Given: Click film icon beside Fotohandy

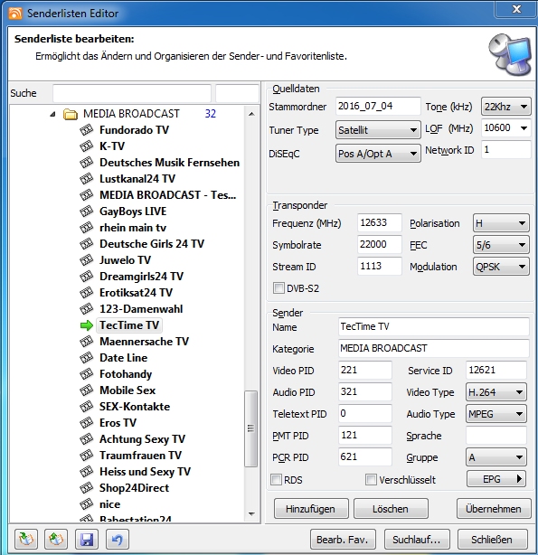Looking at the screenshot, I should tap(86, 374).
